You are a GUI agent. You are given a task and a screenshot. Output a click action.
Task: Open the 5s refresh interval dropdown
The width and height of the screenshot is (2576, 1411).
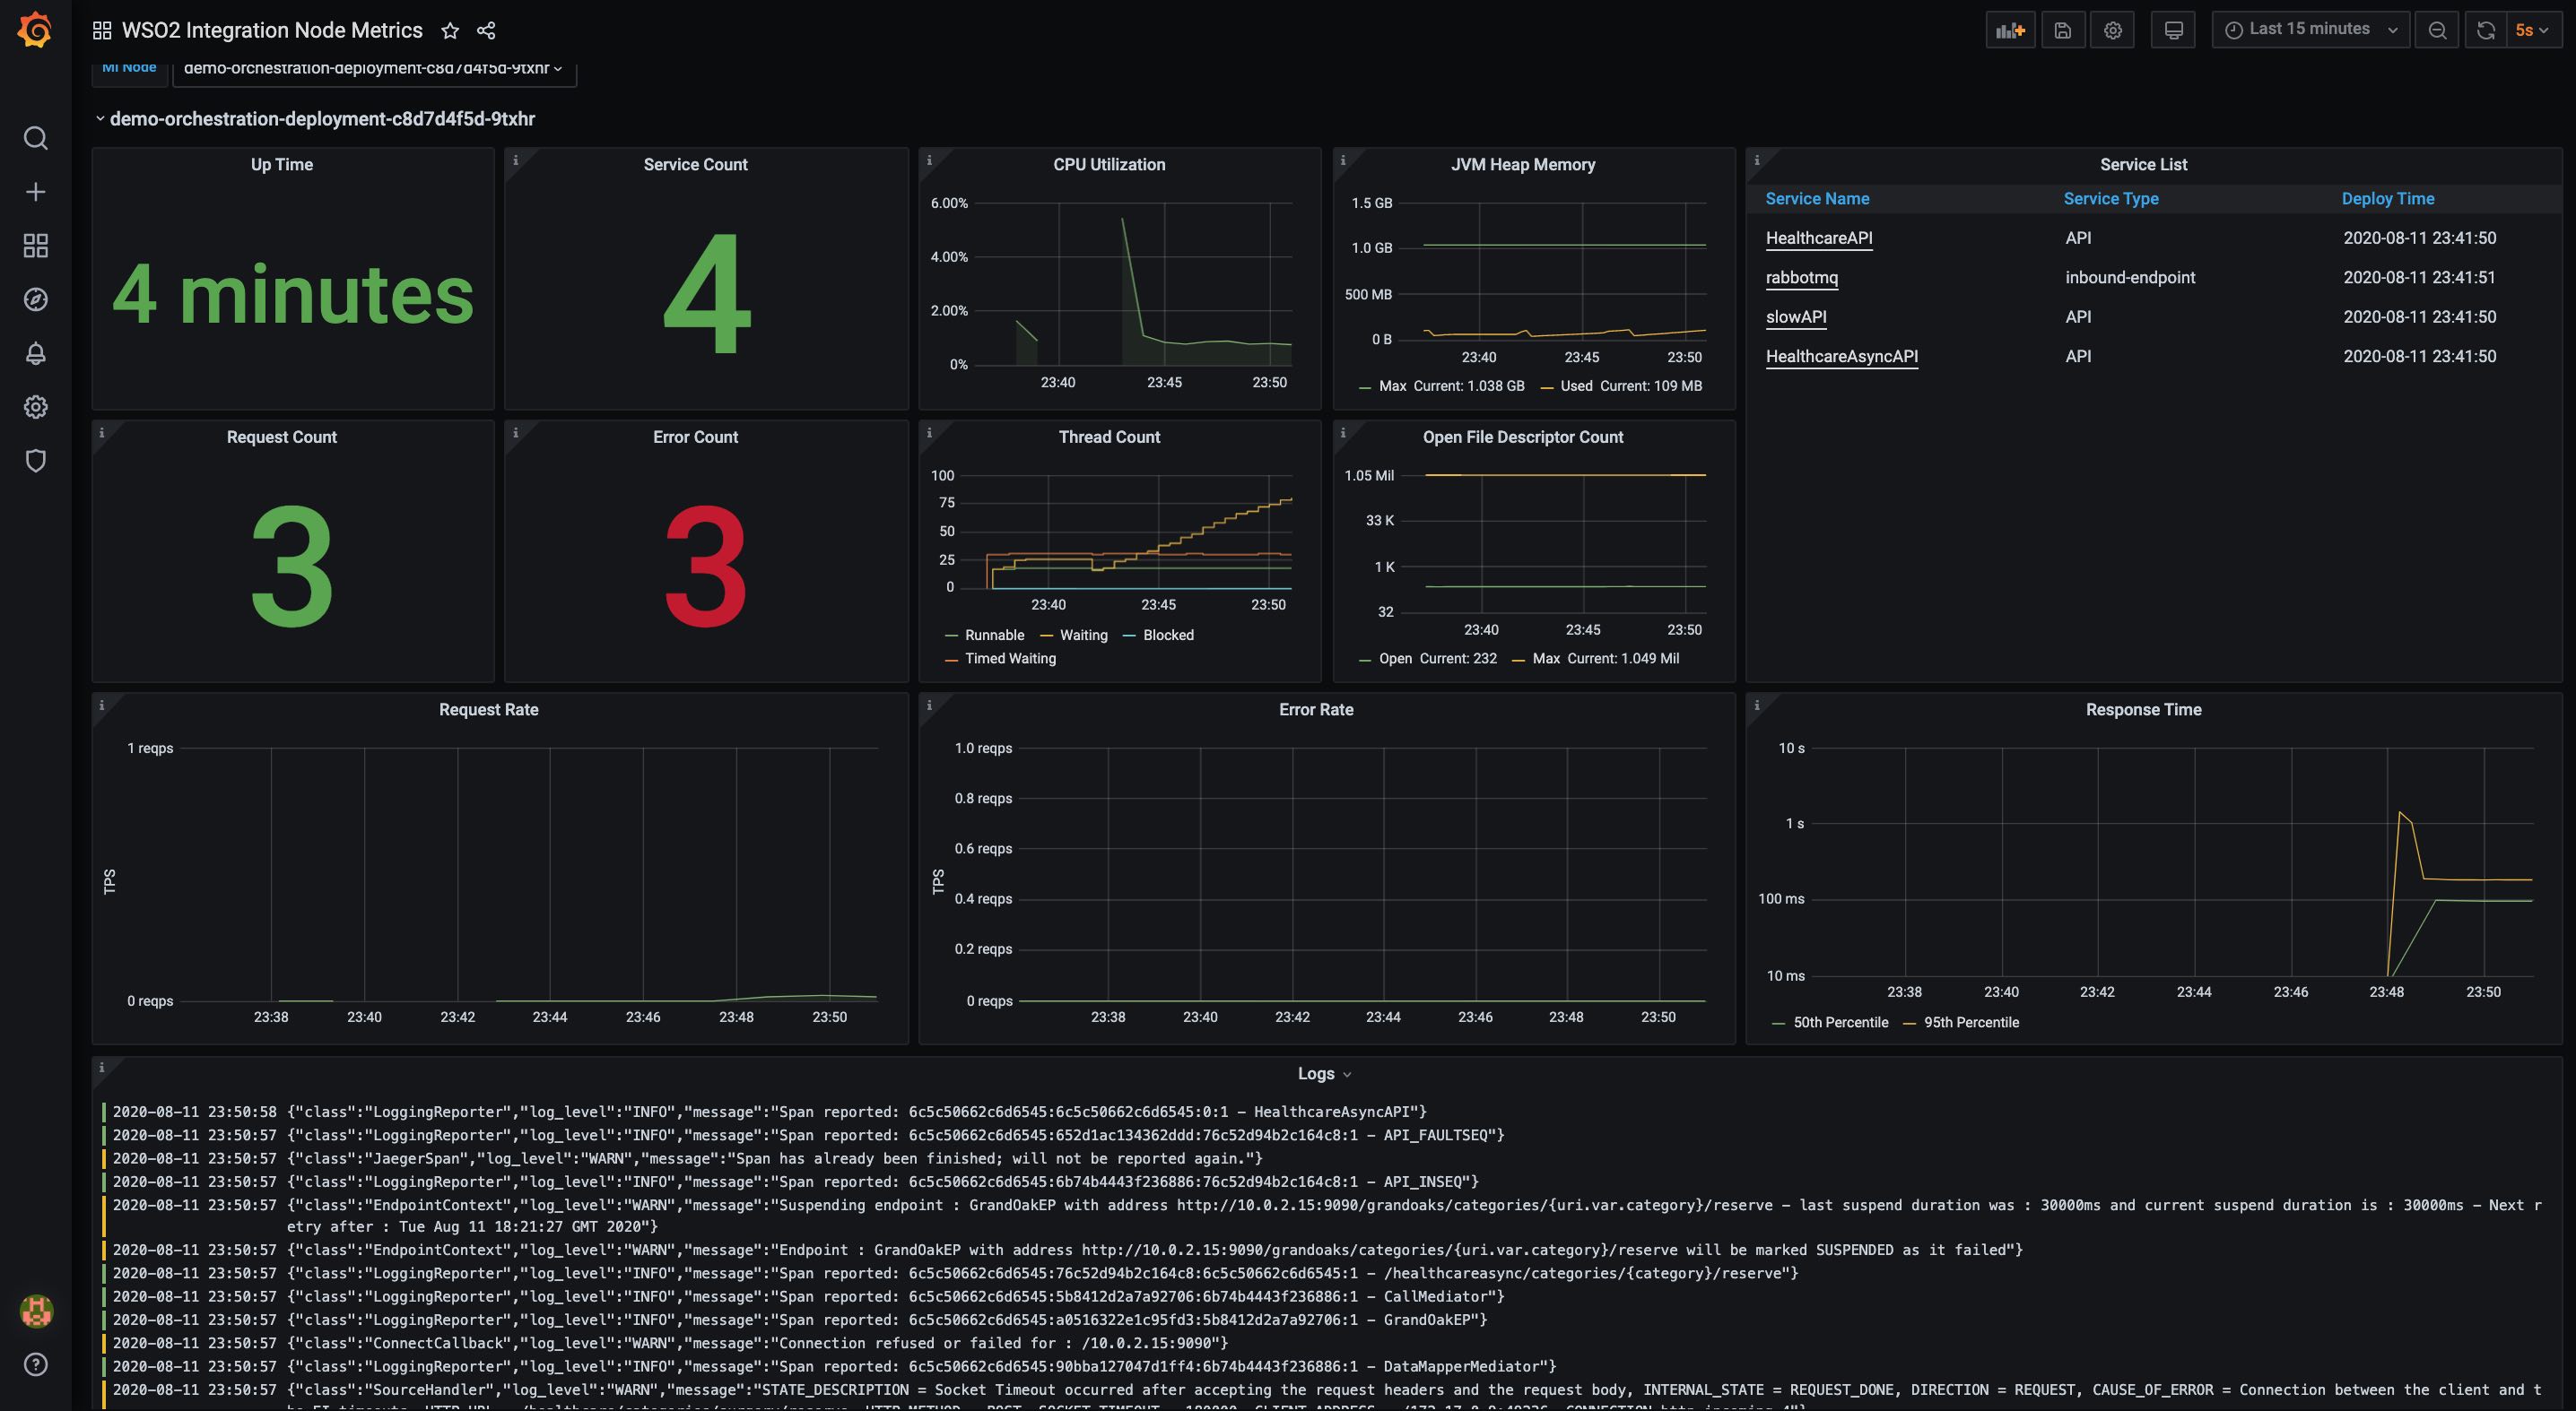click(x=2533, y=30)
